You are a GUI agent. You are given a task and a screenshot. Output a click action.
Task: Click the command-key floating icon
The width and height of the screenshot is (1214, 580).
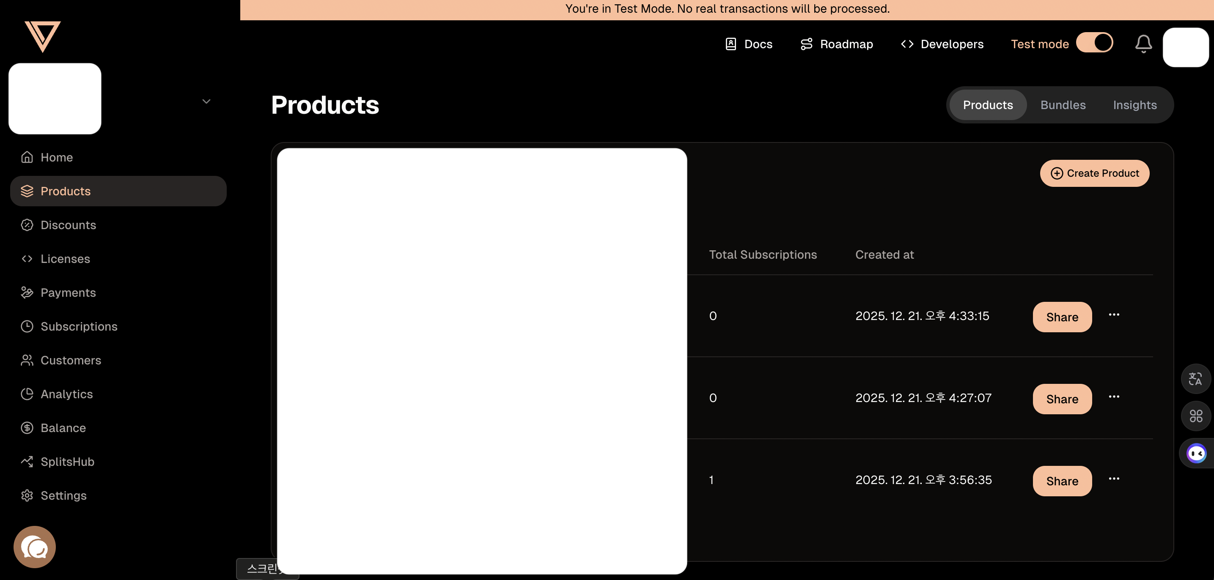tap(1195, 416)
